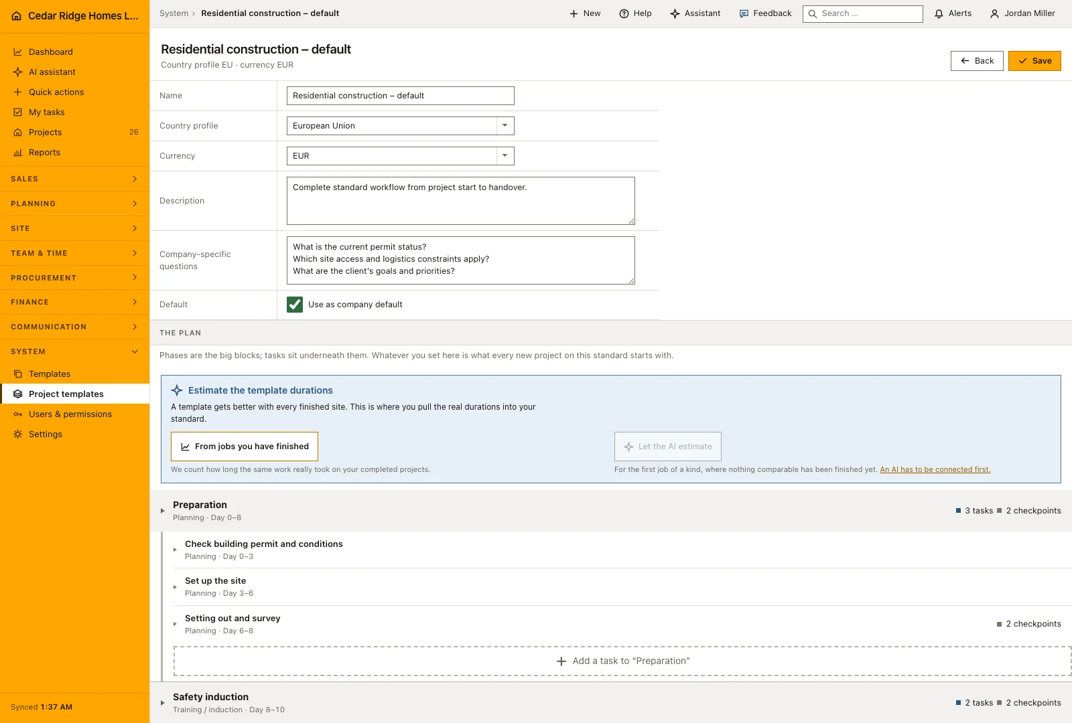Click Add a task to Preparation
Image resolution: width=1072 pixels, height=723 pixels.
(x=622, y=661)
